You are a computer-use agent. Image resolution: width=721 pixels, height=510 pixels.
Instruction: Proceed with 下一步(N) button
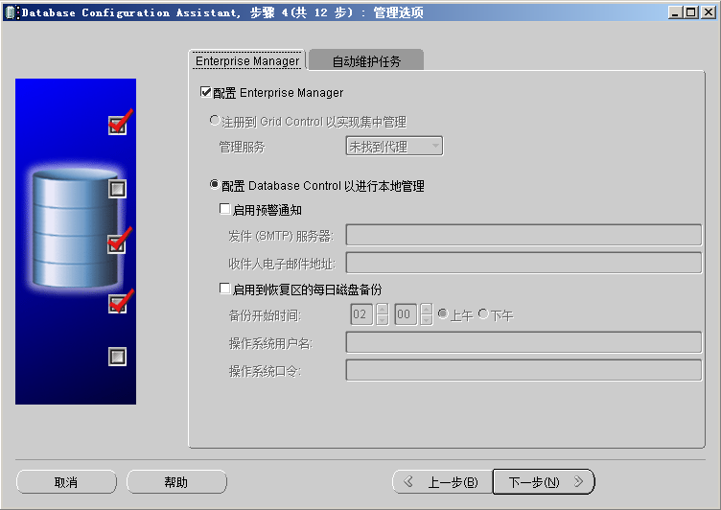(544, 482)
